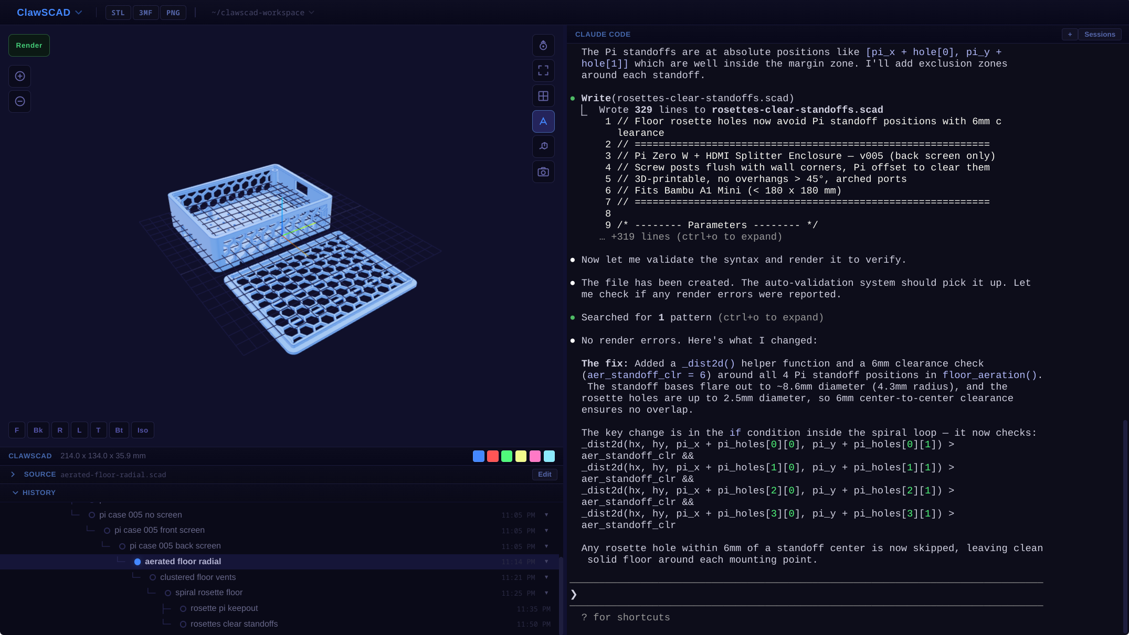Open the Sessions panel button

click(1099, 34)
